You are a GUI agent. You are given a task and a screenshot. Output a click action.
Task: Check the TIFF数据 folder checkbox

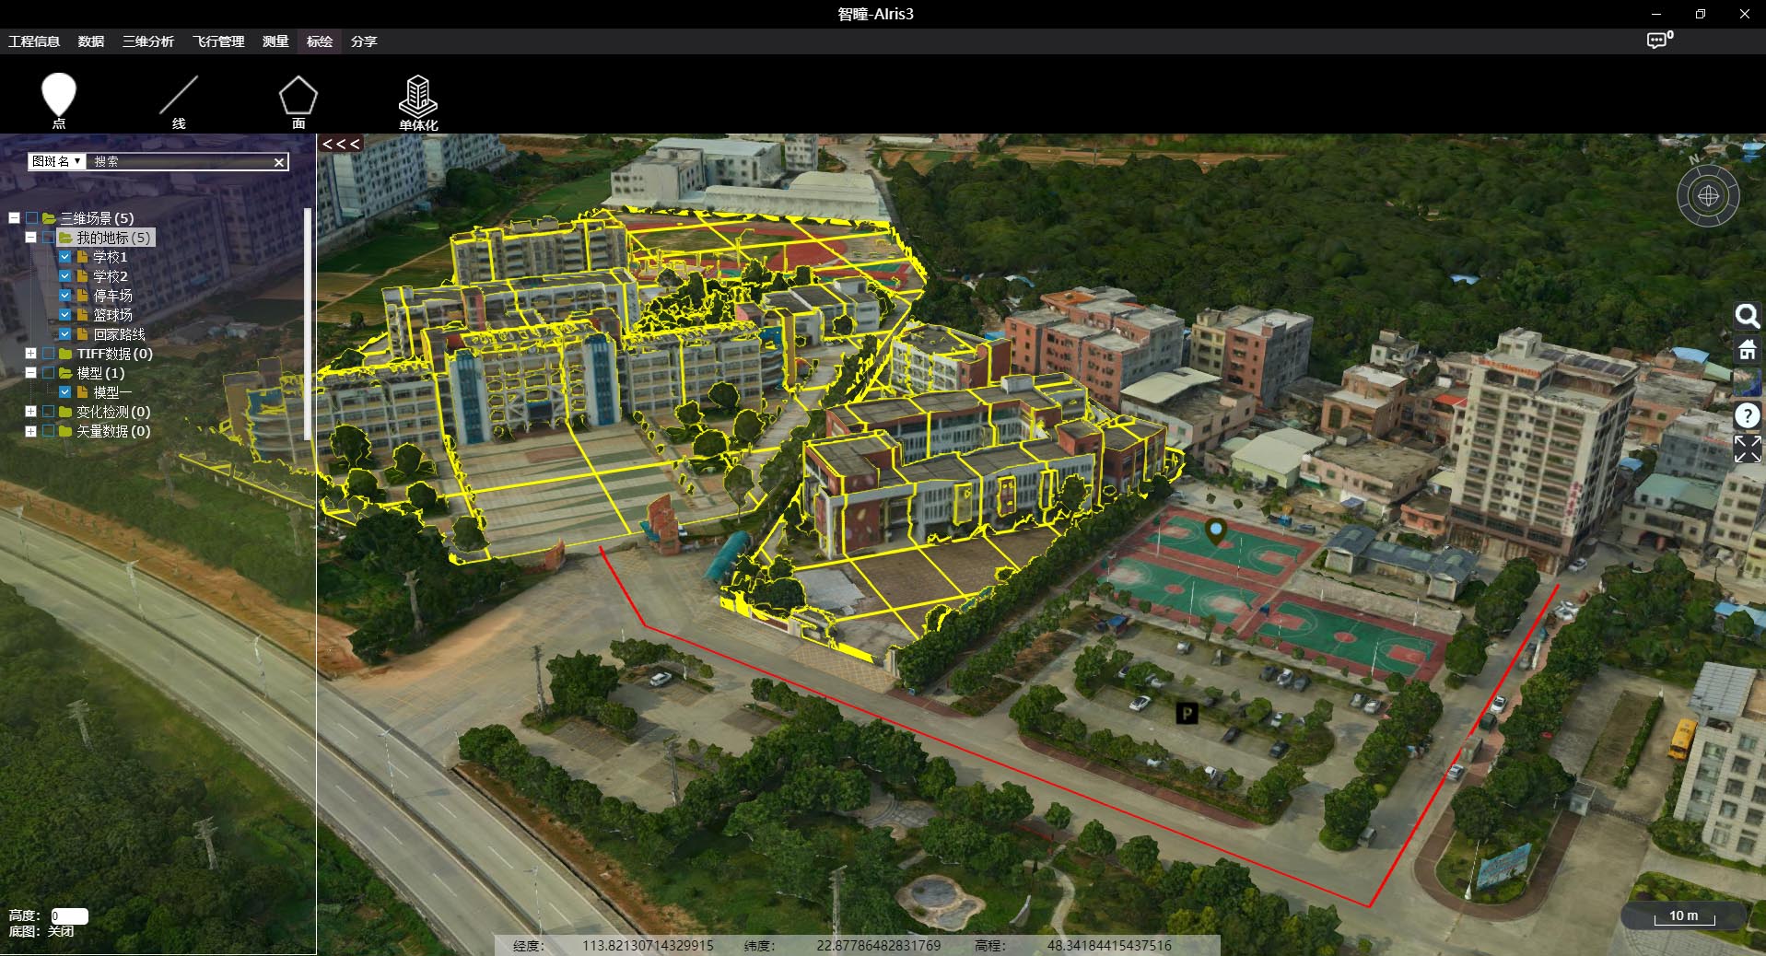pos(48,354)
